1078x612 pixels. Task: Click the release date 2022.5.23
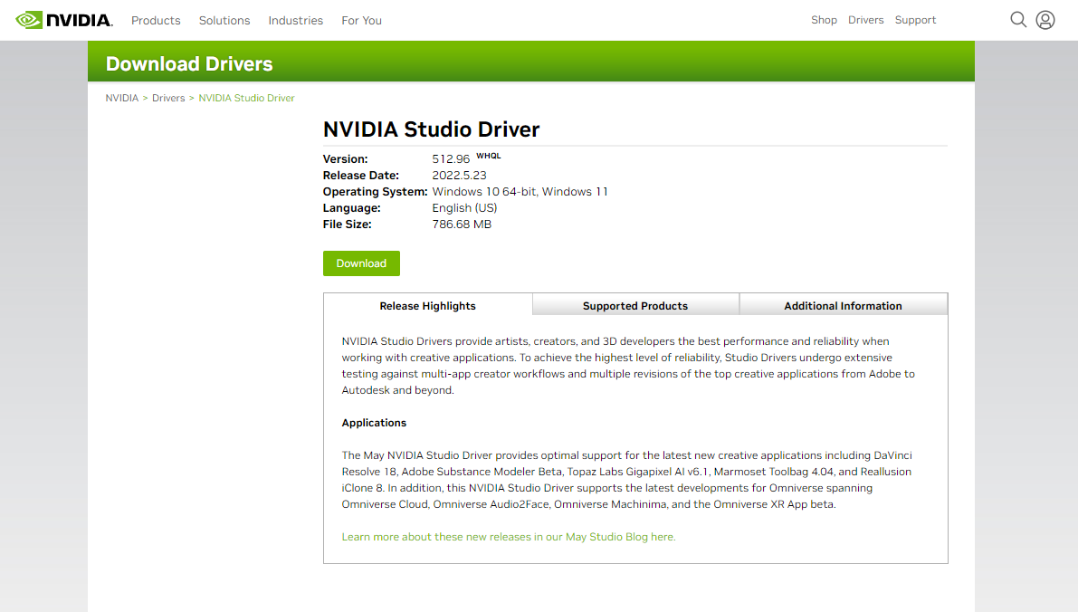pos(459,176)
